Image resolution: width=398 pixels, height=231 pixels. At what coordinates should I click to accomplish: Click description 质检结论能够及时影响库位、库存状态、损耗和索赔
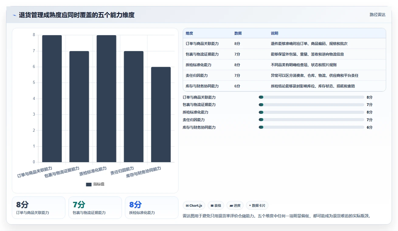tap(313, 86)
